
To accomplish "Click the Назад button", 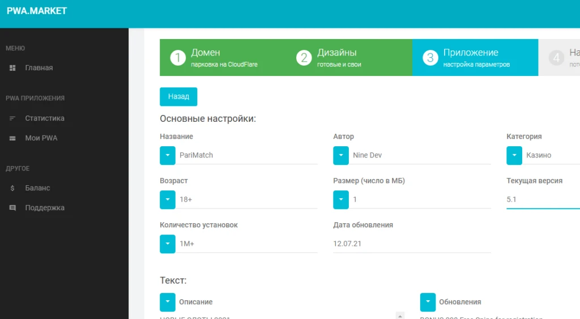I will (178, 96).
